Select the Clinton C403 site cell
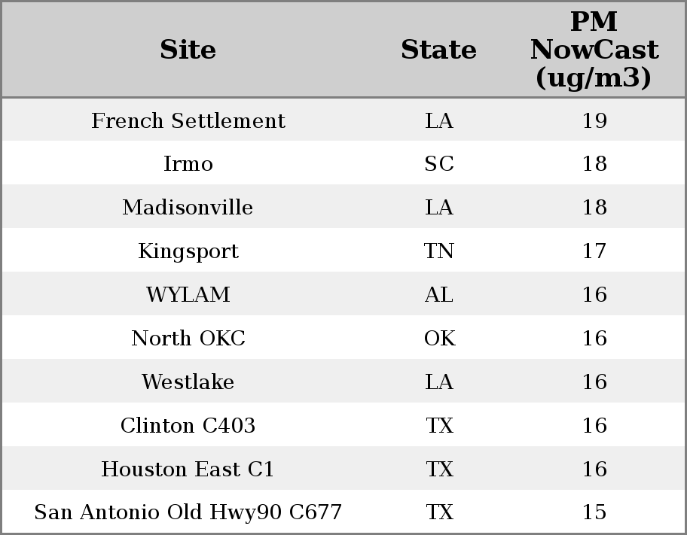Screen dimensions: 687x535 click(188, 425)
